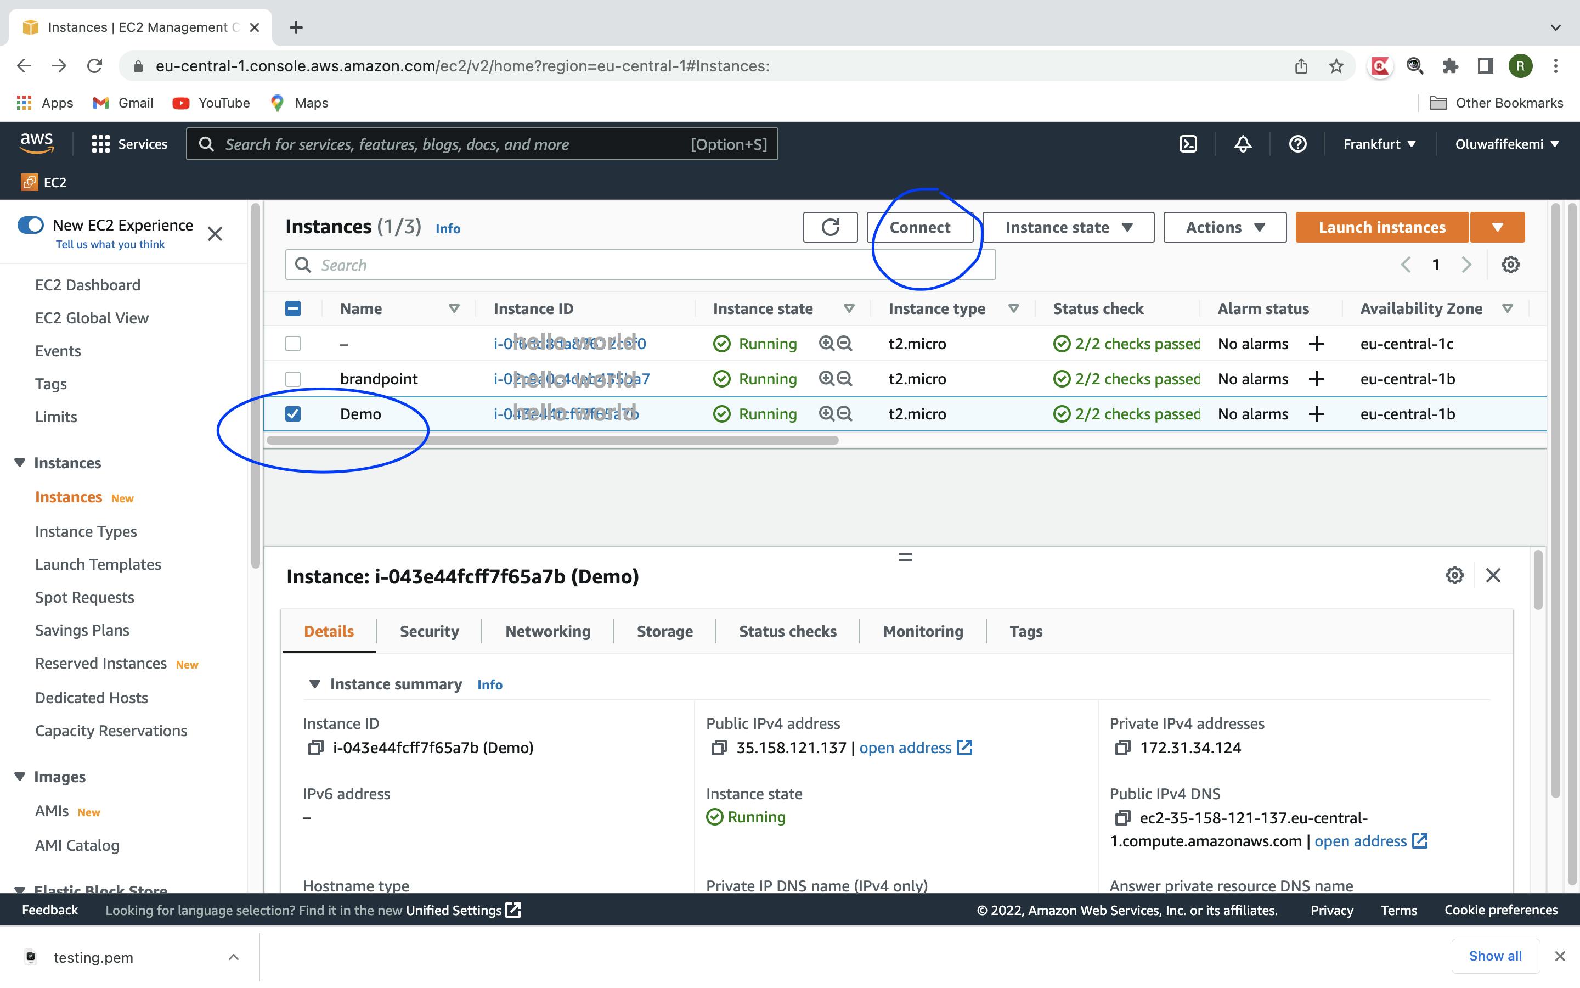Open the Tags tab in details
This screenshot has height=988, width=1580.
pos(1026,631)
